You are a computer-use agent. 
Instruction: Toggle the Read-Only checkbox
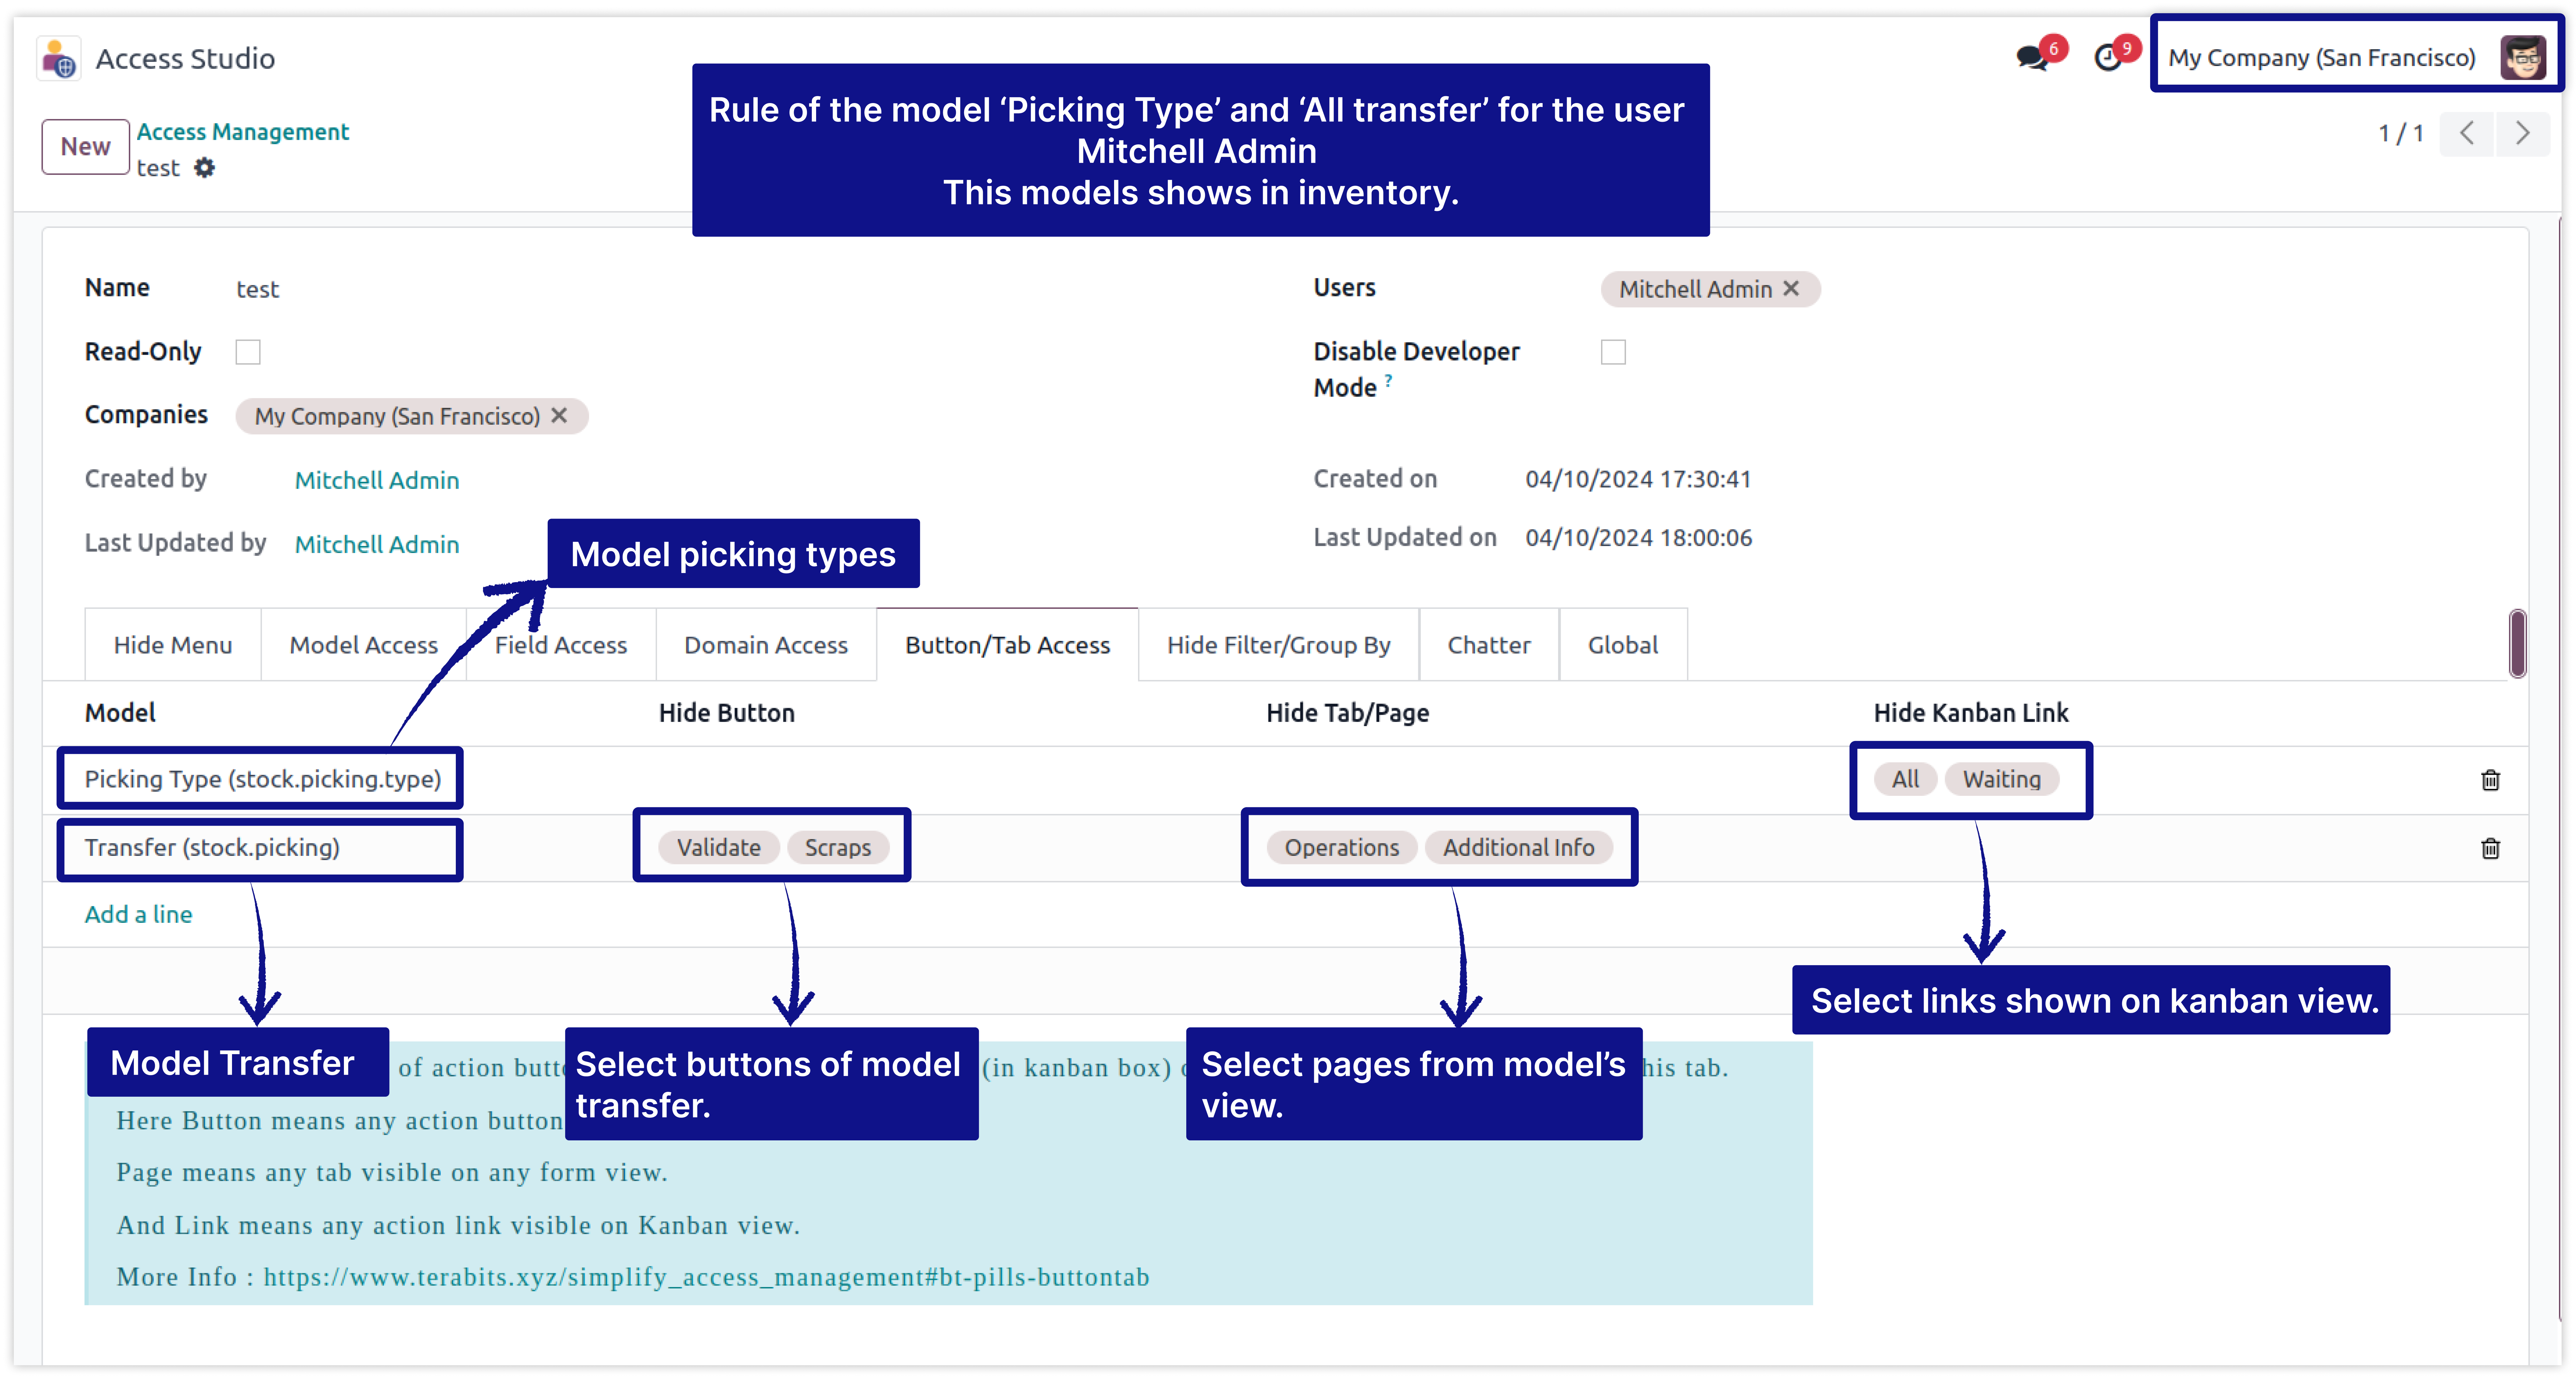pyautogui.click(x=248, y=352)
